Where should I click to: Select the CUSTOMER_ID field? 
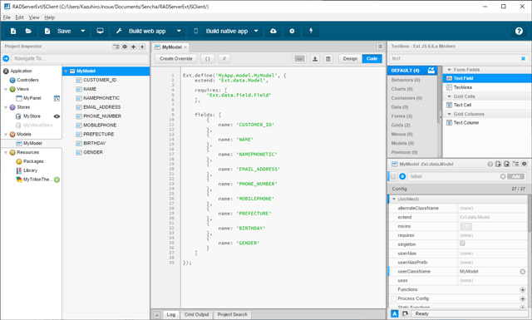coord(100,80)
